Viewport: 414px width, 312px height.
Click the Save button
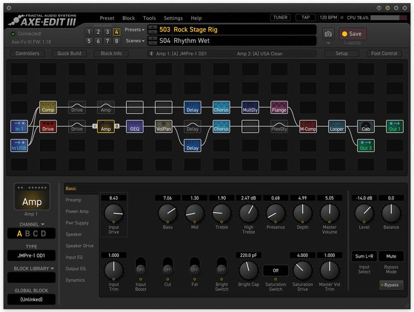[352, 34]
